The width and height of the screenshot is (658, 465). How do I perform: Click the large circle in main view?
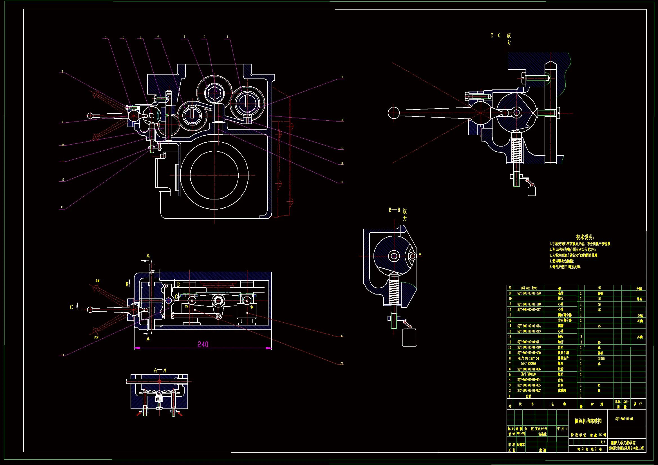[214, 176]
